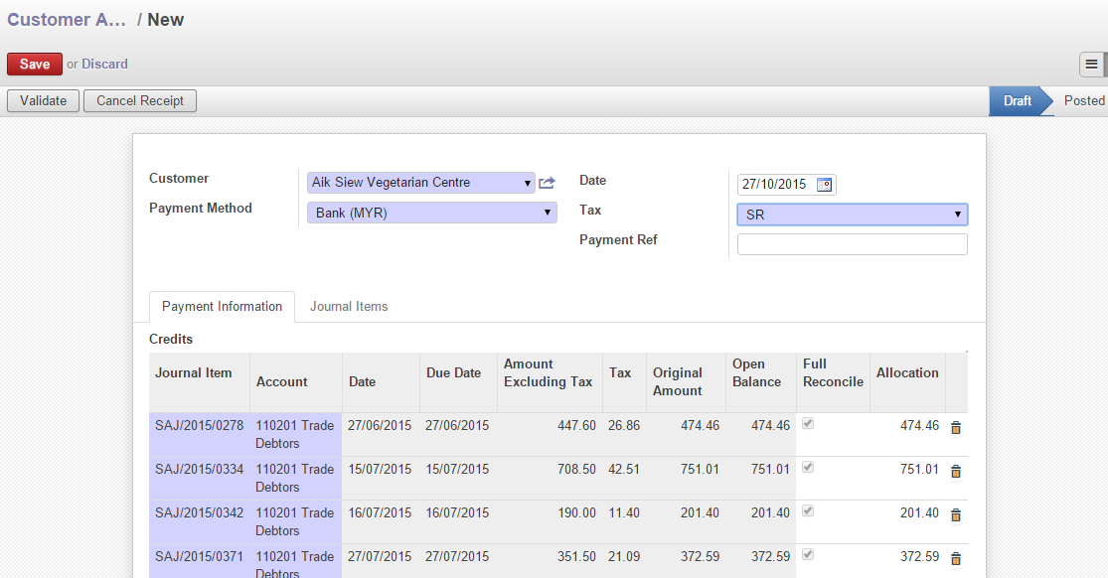The height and width of the screenshot is (578, 1108).
Task: Switch to the Journal Items tab
Action: click(x=349, y=306)
